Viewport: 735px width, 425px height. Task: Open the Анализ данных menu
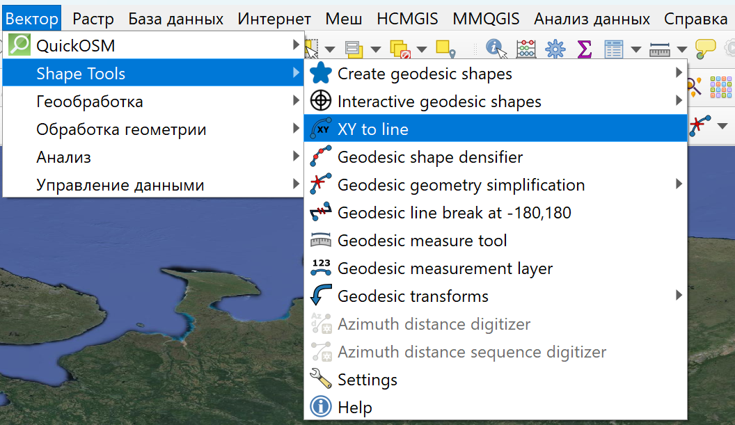pyautogui.click(x=592, y=19)
